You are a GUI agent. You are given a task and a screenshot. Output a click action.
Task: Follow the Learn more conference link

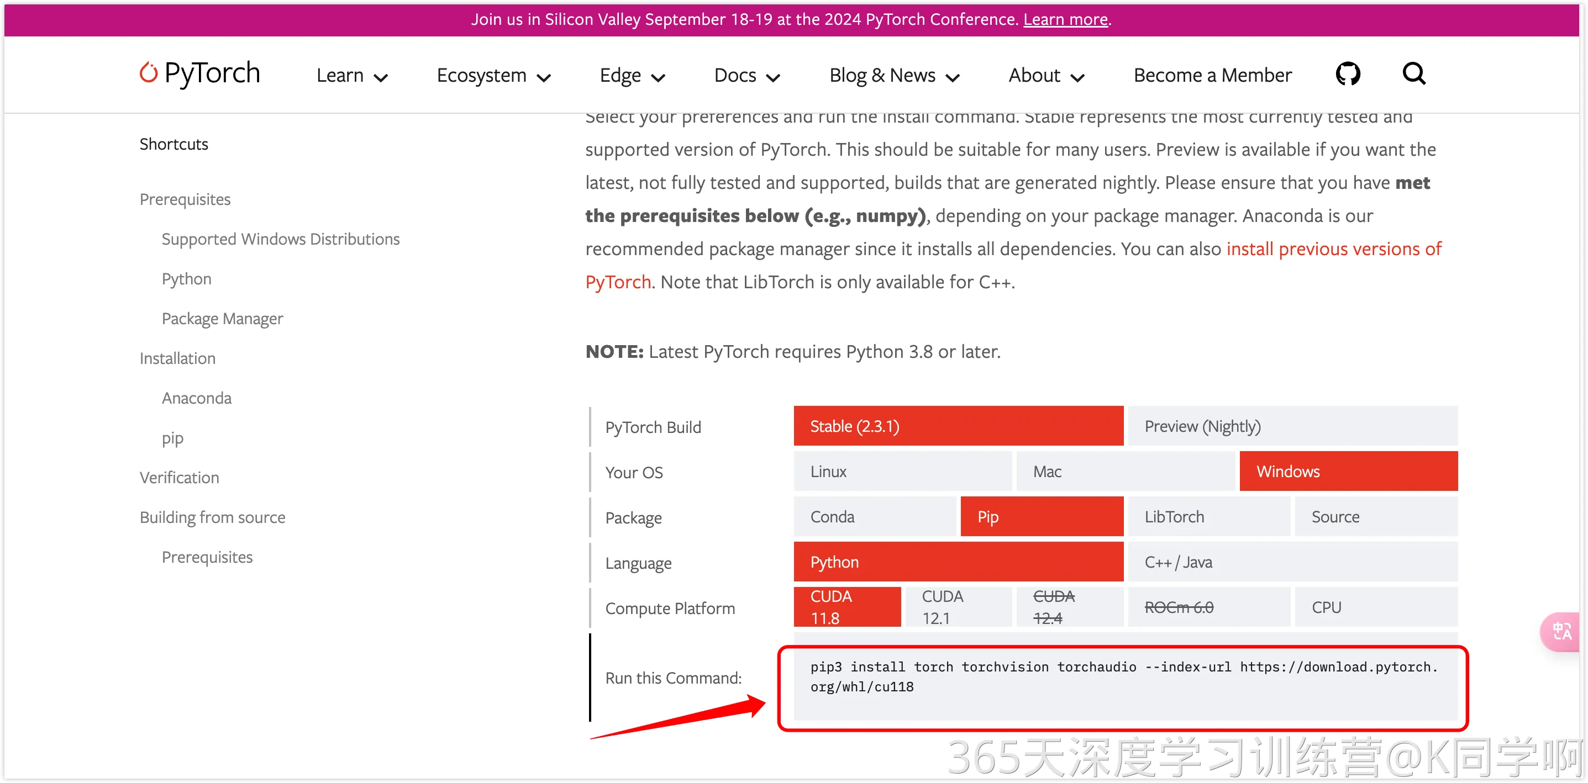1065,20
